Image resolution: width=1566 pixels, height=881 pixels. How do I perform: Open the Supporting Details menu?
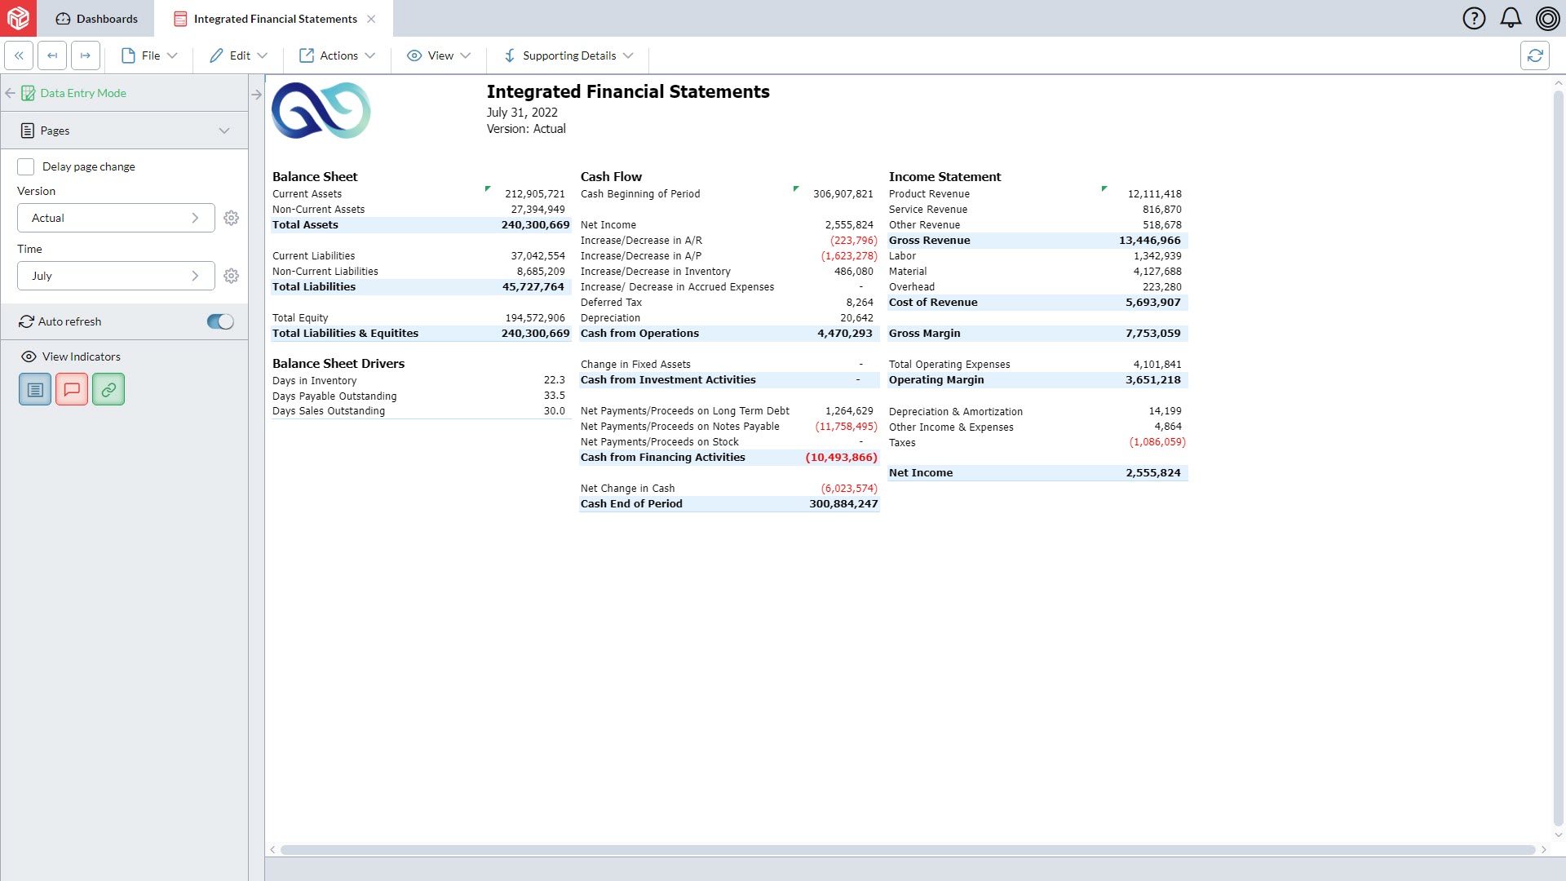(568, 55)
